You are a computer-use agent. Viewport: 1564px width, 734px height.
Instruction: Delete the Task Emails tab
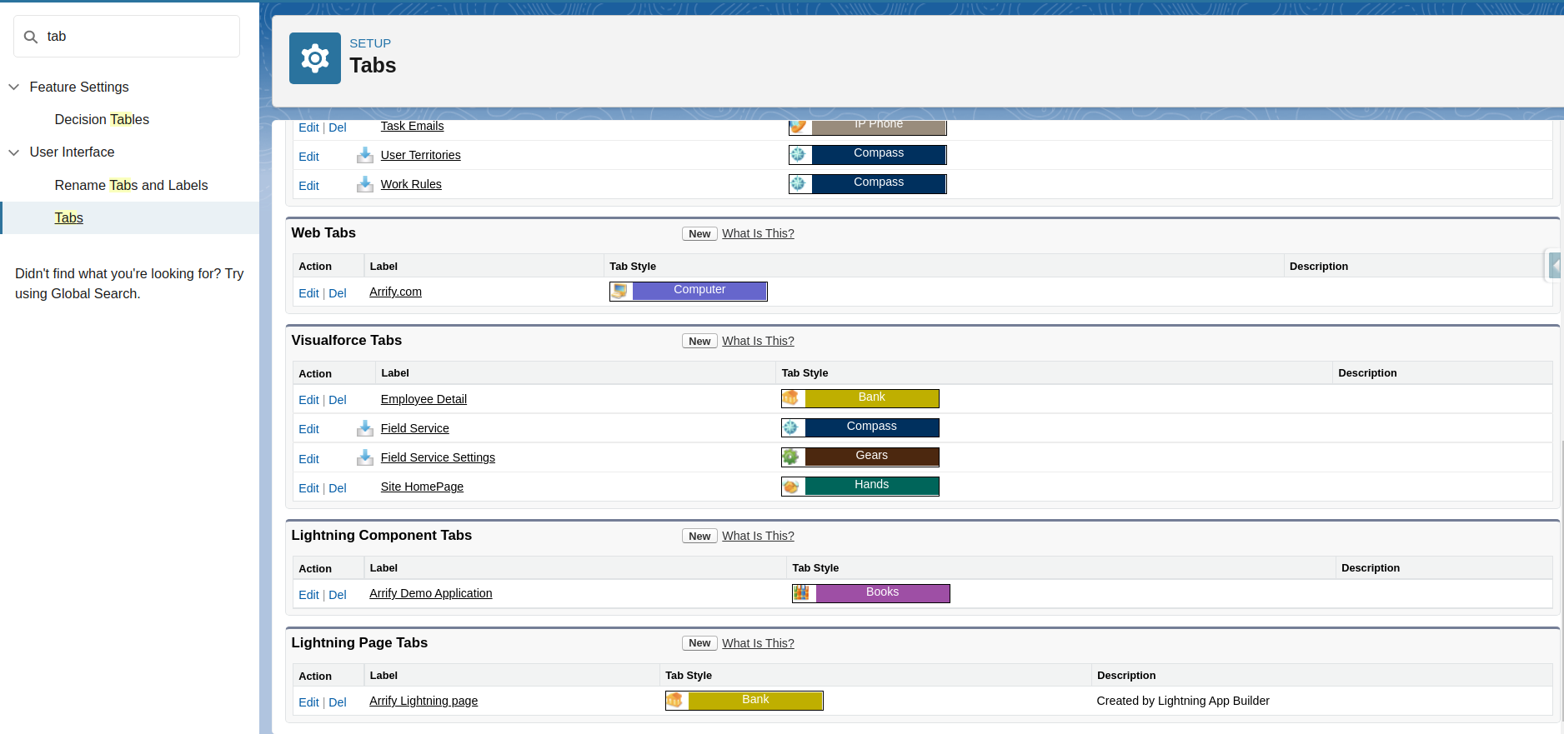tap(338, 127)
